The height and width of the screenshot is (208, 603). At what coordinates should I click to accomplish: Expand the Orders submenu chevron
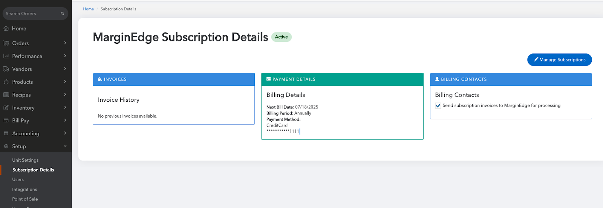pyautogui.click(x=65, y=43)
